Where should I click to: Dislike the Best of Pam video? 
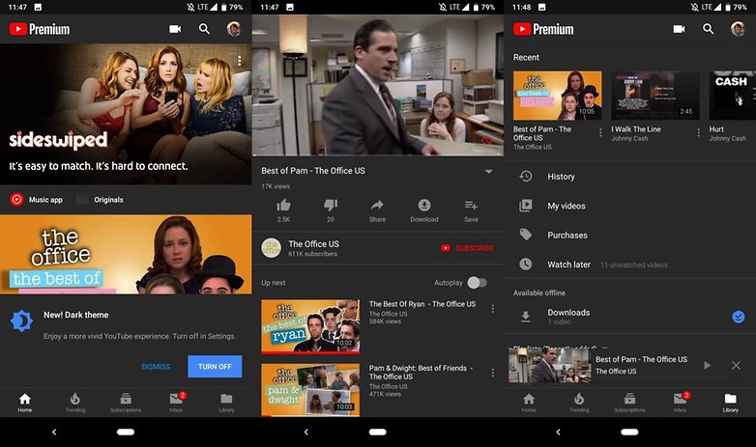pos(331,210)
